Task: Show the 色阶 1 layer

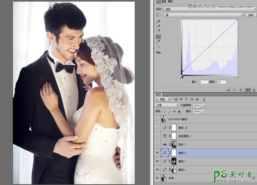Action: click(158, 144)
